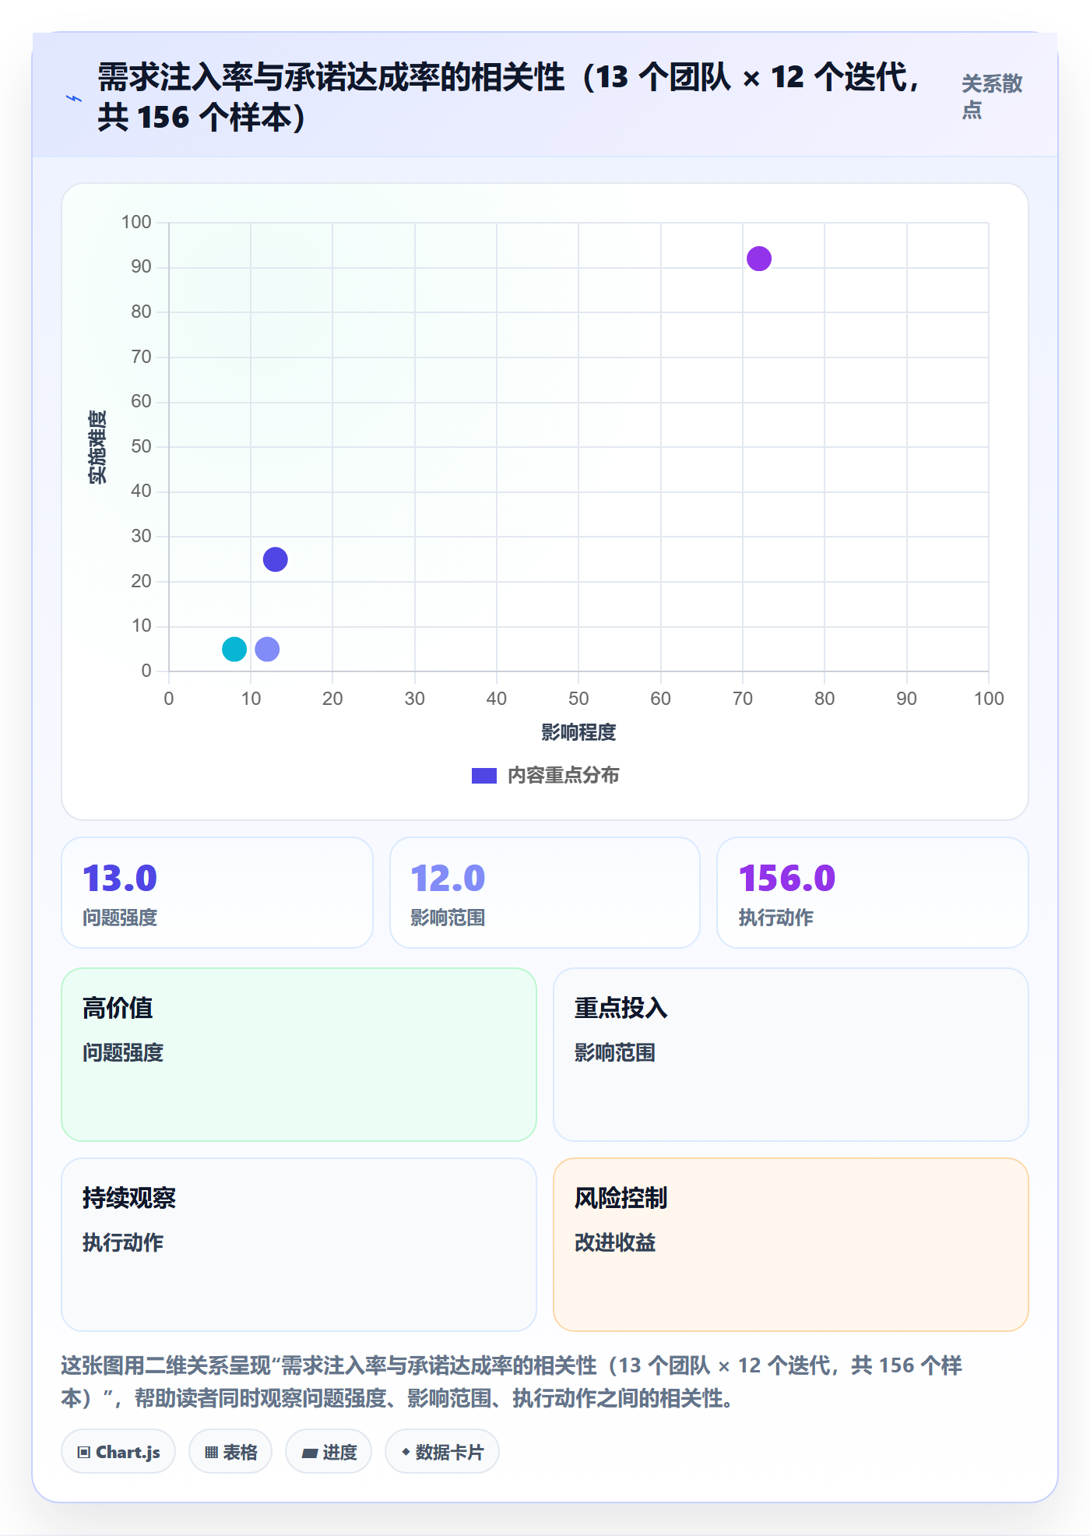Viewport: 1090px width, 1536px height.
Task: Select the 高价值 quadrant card
Action: (299, 1055)
